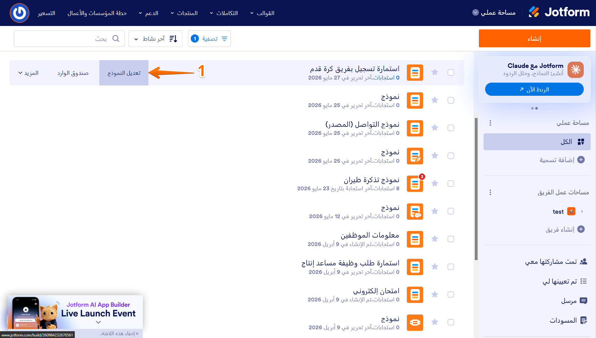Click the sidebar vertical scrollbar

coord(476,189)
